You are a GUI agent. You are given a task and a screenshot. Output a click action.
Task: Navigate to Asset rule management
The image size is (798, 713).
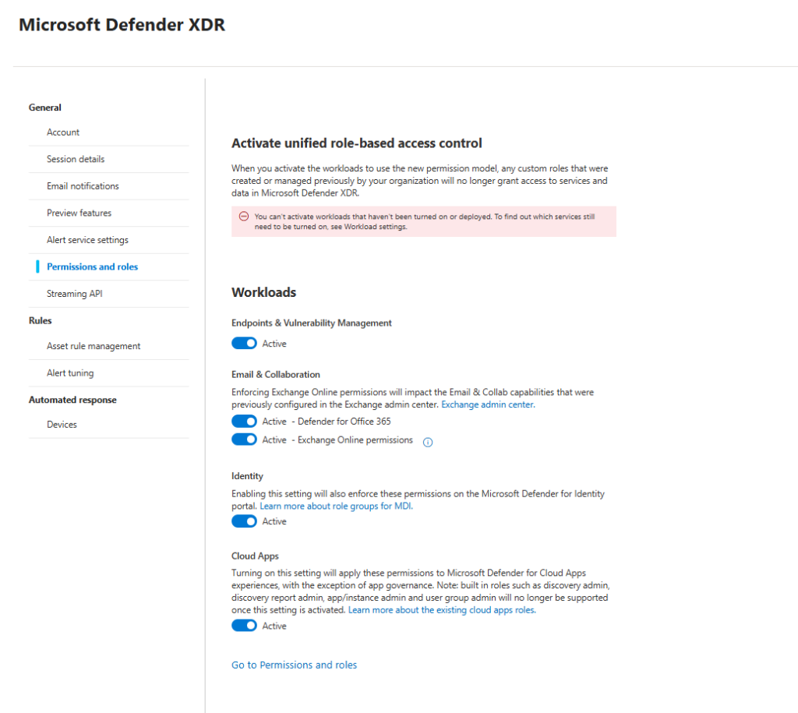(x=94, y=346)
